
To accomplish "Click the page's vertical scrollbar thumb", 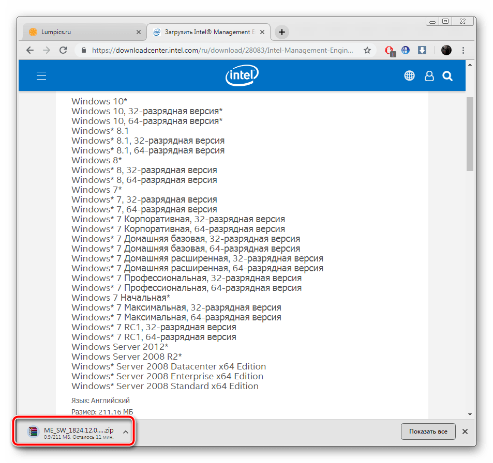I will click(470, 133).
